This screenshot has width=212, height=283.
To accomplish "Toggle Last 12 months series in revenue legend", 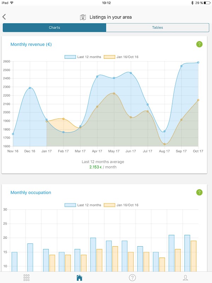I will click(x=83, y=57).
